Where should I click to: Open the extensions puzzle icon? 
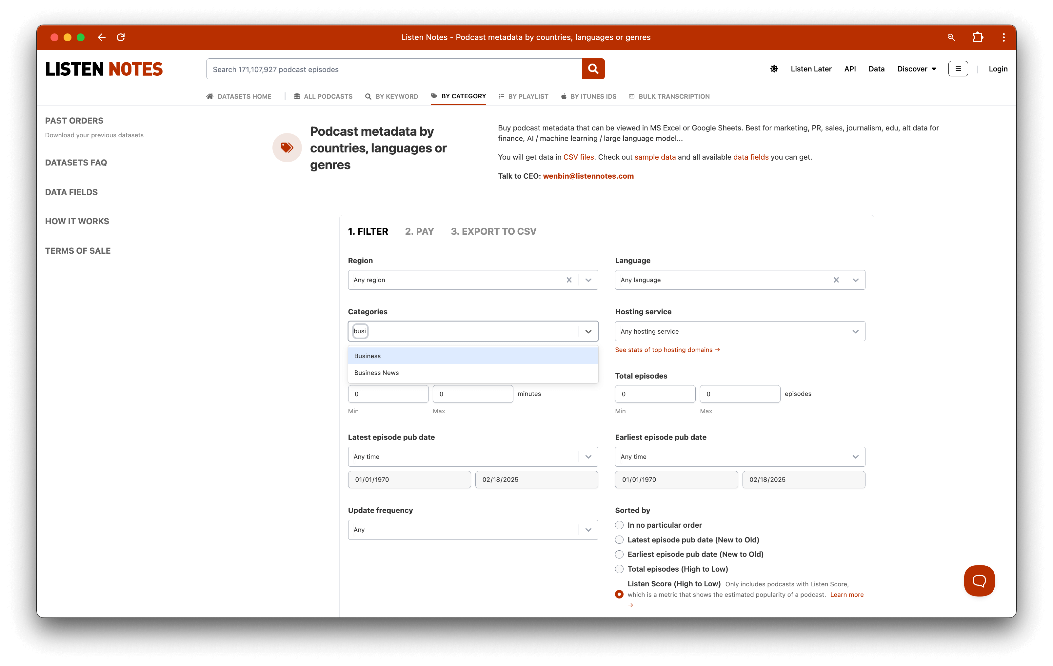pos(978,37)
